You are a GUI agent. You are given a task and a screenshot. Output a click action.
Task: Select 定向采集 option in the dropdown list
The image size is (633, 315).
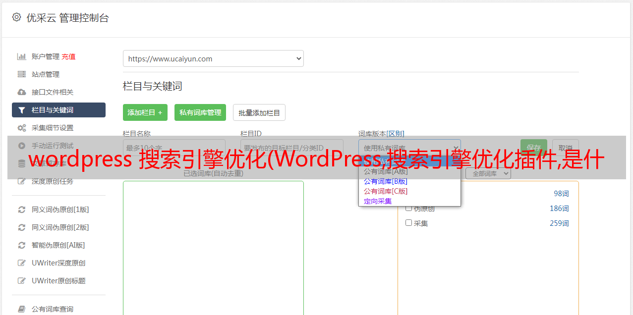378,201
